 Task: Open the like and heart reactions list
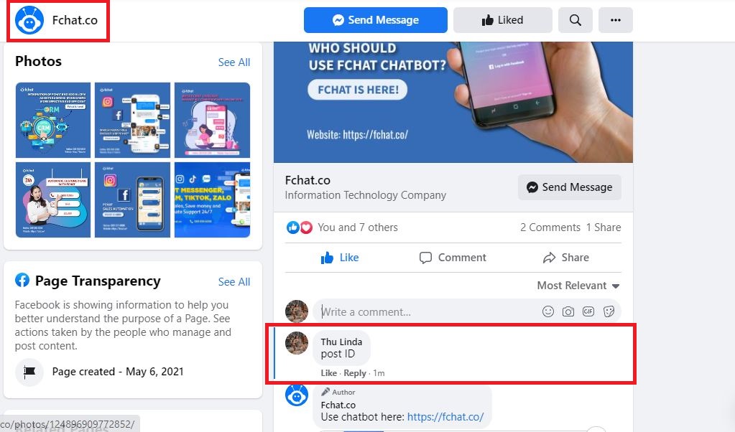coord(300,227)
